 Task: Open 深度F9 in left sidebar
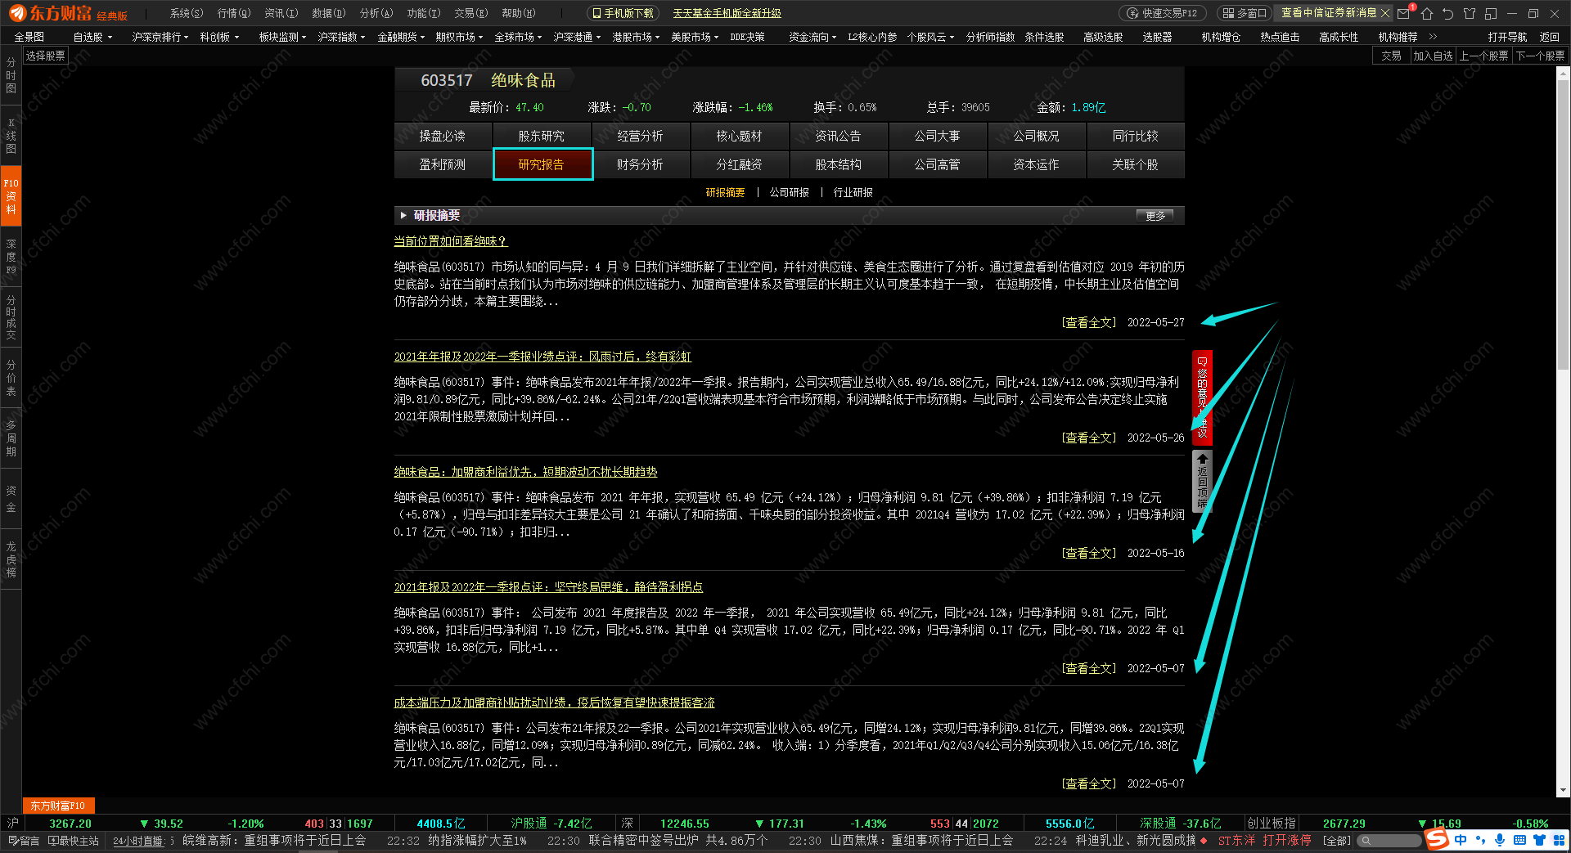[11, 257]
